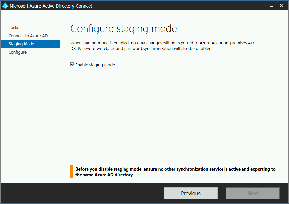
Task: Click the staging mode description paragraph
Action: tap(162, 46)
